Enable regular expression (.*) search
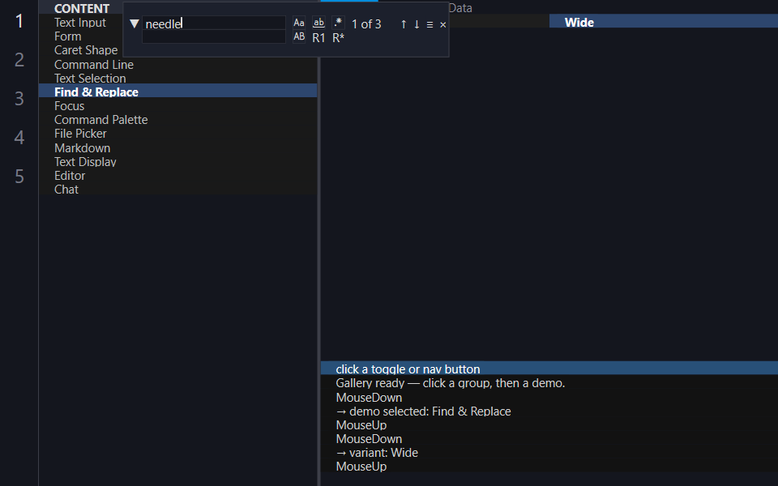Viewport: 778px width, 486px height. (x=338, y=23)
